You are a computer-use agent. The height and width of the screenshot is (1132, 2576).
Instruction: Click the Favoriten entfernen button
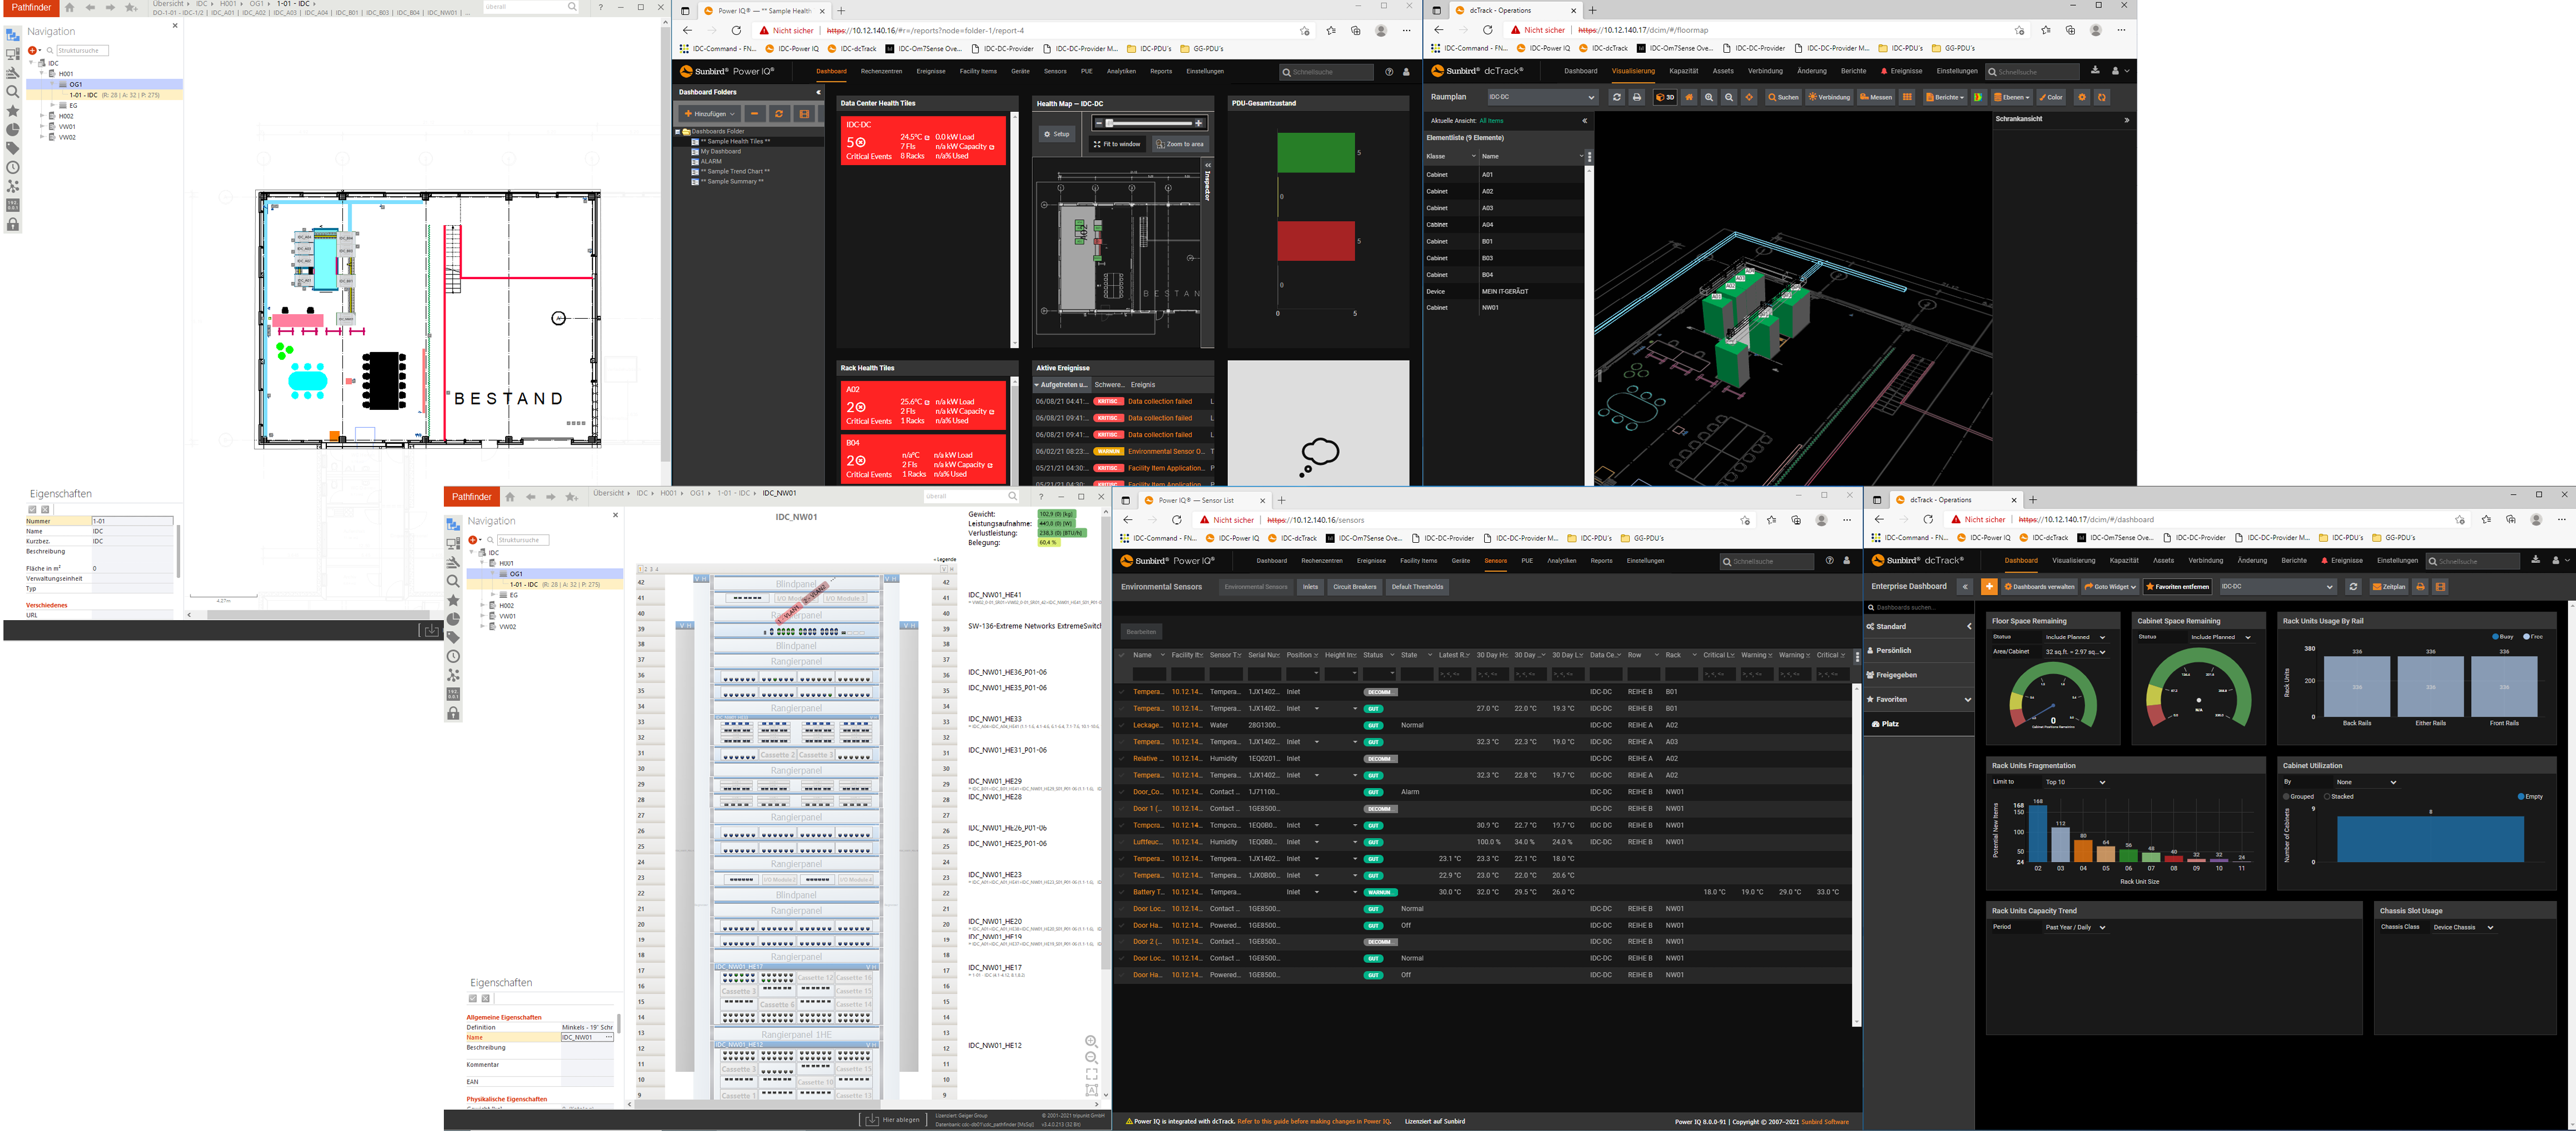point(2177,586)
